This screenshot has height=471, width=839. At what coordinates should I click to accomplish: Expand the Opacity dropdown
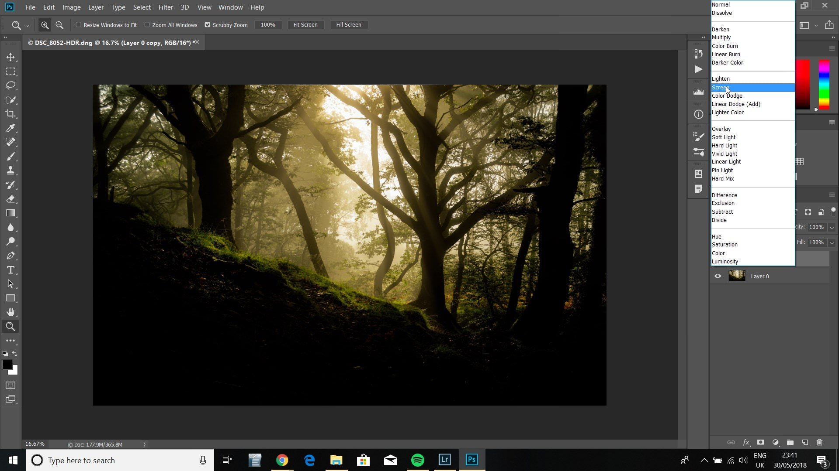pyautogui.click(x=832, y=227)
